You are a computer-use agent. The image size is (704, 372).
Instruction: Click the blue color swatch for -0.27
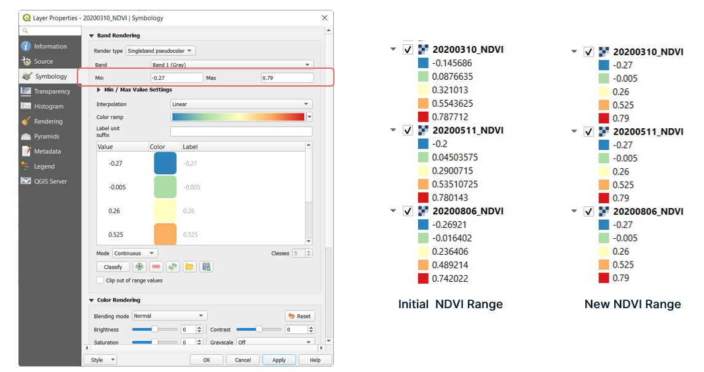(x=165, y=163)
